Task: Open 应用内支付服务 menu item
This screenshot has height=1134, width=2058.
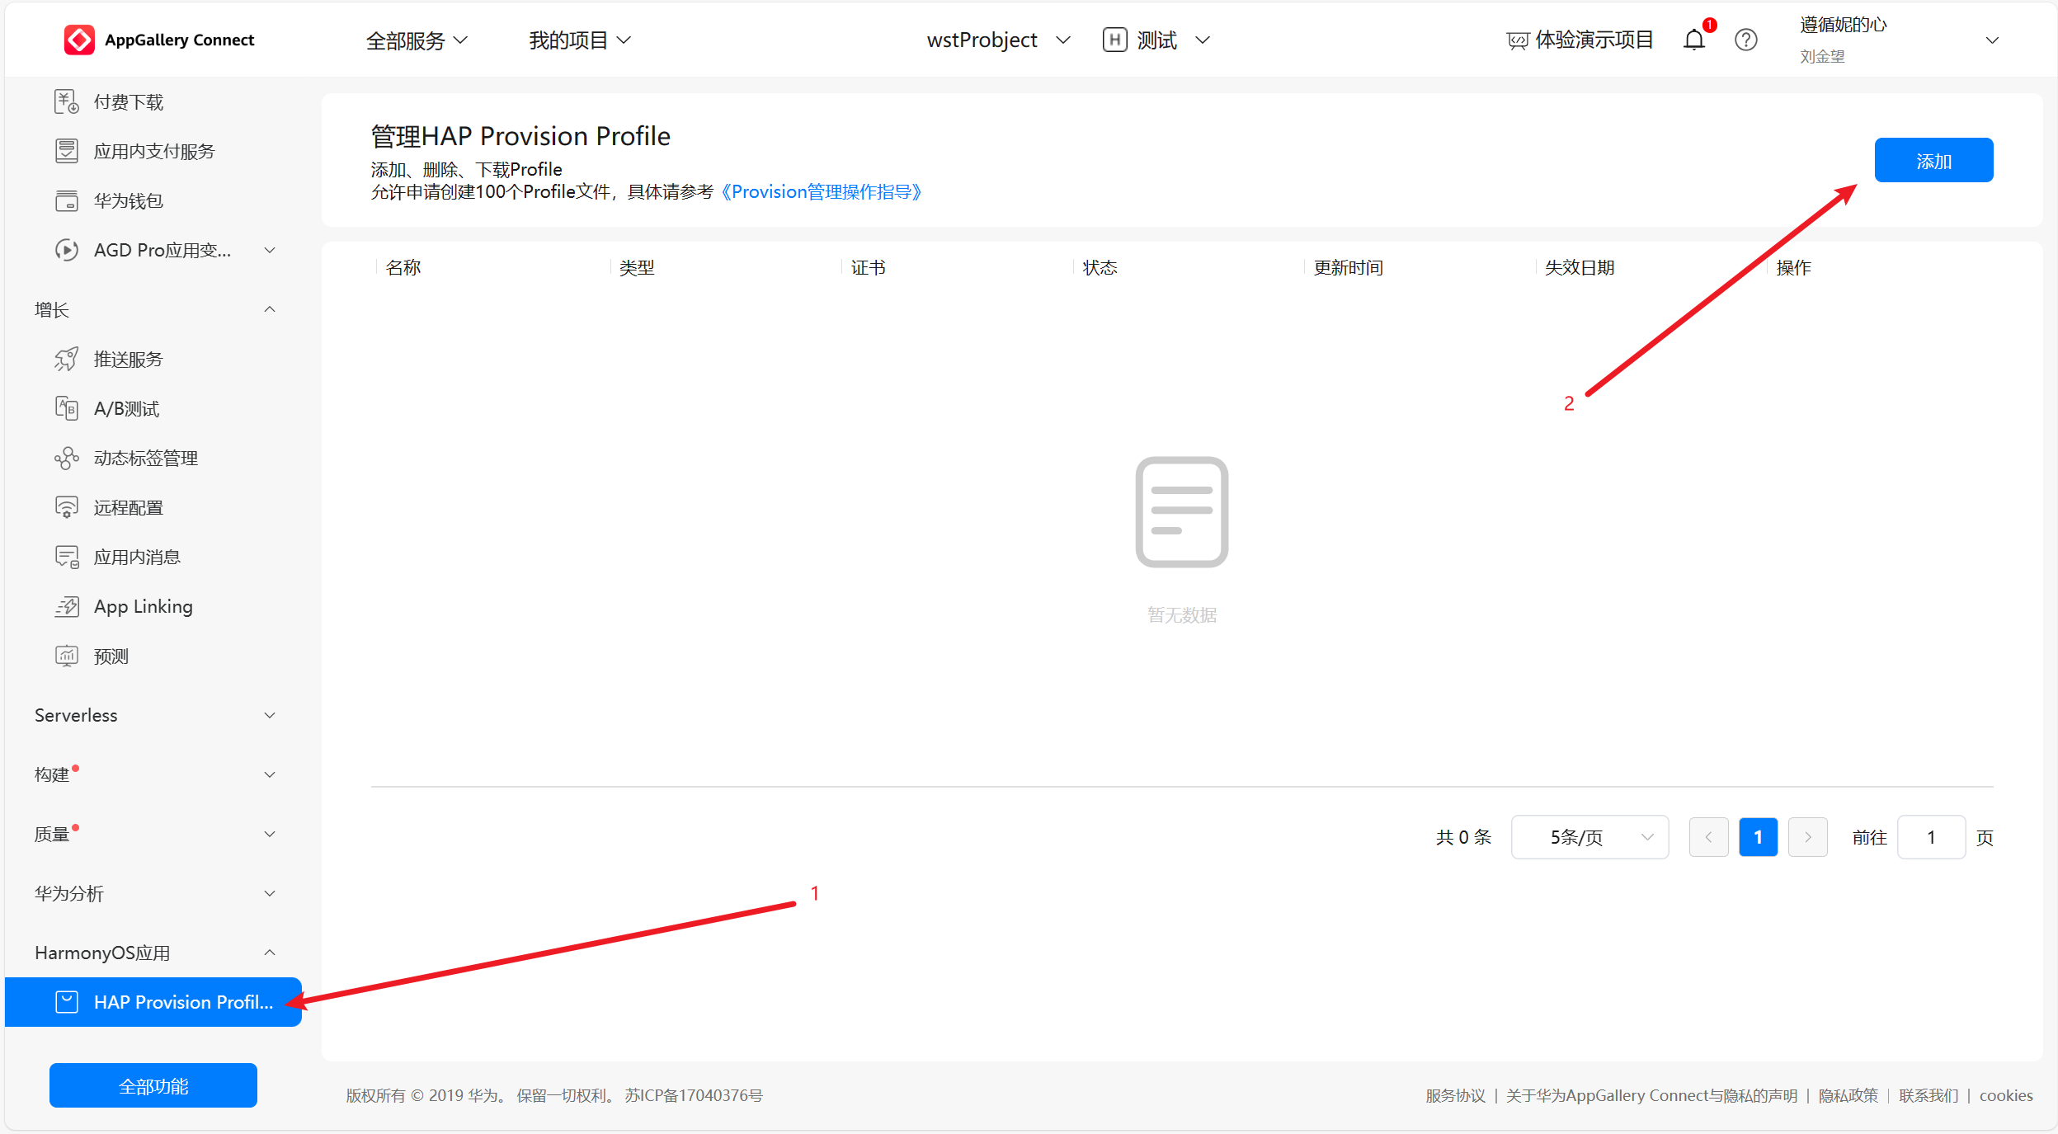Action: 154,151
